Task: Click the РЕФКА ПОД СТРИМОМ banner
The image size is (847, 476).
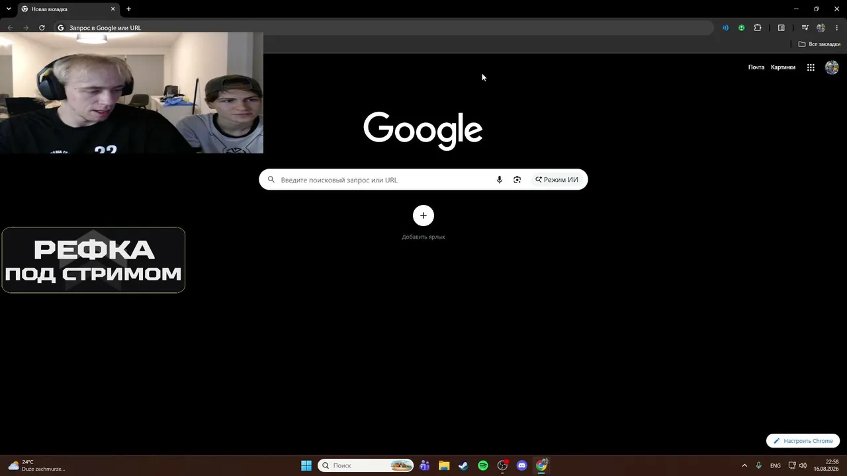Action: pyautogui.click(x=93, y=260)
